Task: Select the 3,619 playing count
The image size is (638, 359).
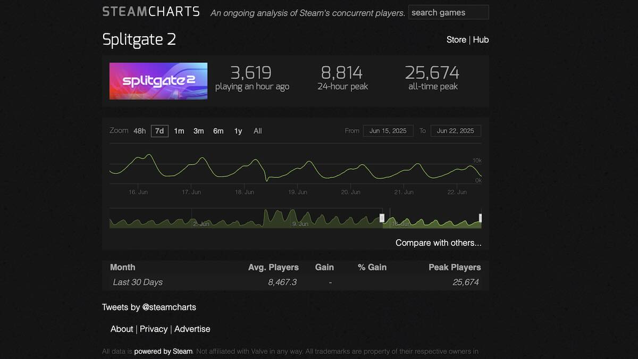Action: [x=251, y=72]
